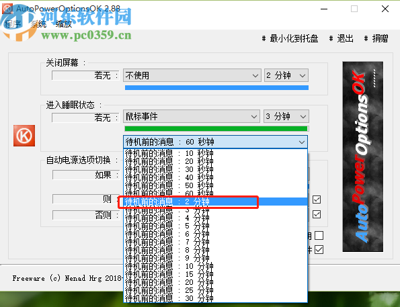
Task: Open the 系统 menu
Action: point(38,24)
